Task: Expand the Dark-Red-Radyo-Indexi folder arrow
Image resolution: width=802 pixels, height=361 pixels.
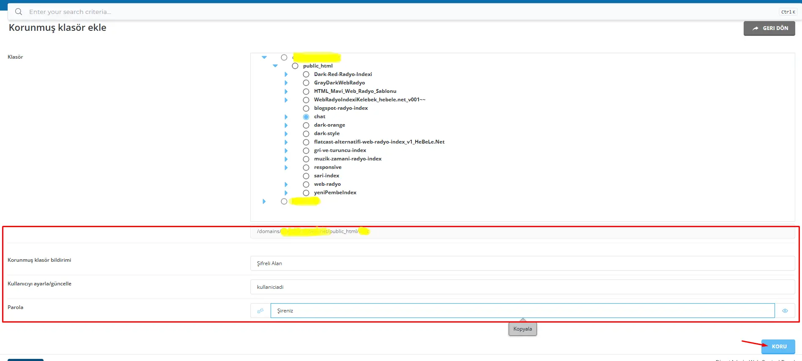Action: tap(286, 75)
